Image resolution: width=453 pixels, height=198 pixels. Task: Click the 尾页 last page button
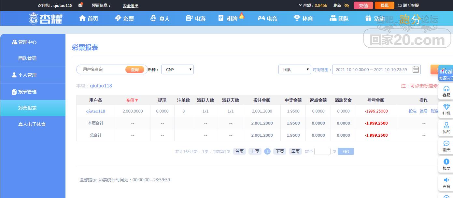click(295, 151)
